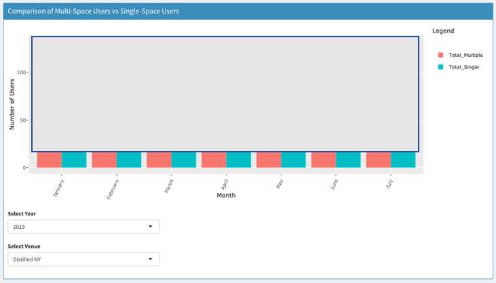Select the May teal bar
The height and width of the screenshot is (283, 496).
[x=293, y=160]
